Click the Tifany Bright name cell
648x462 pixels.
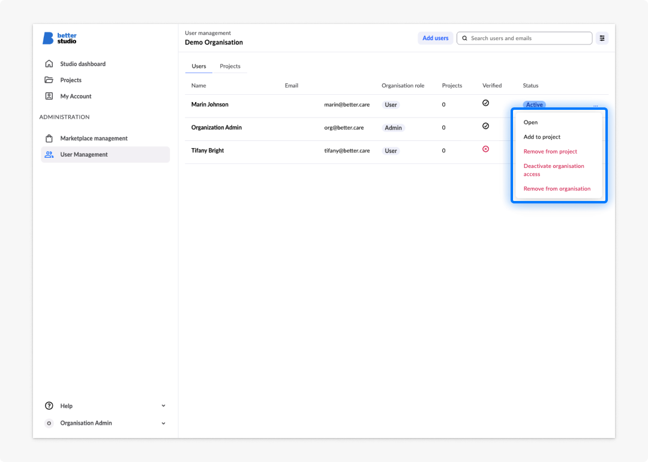pos(208,151)
